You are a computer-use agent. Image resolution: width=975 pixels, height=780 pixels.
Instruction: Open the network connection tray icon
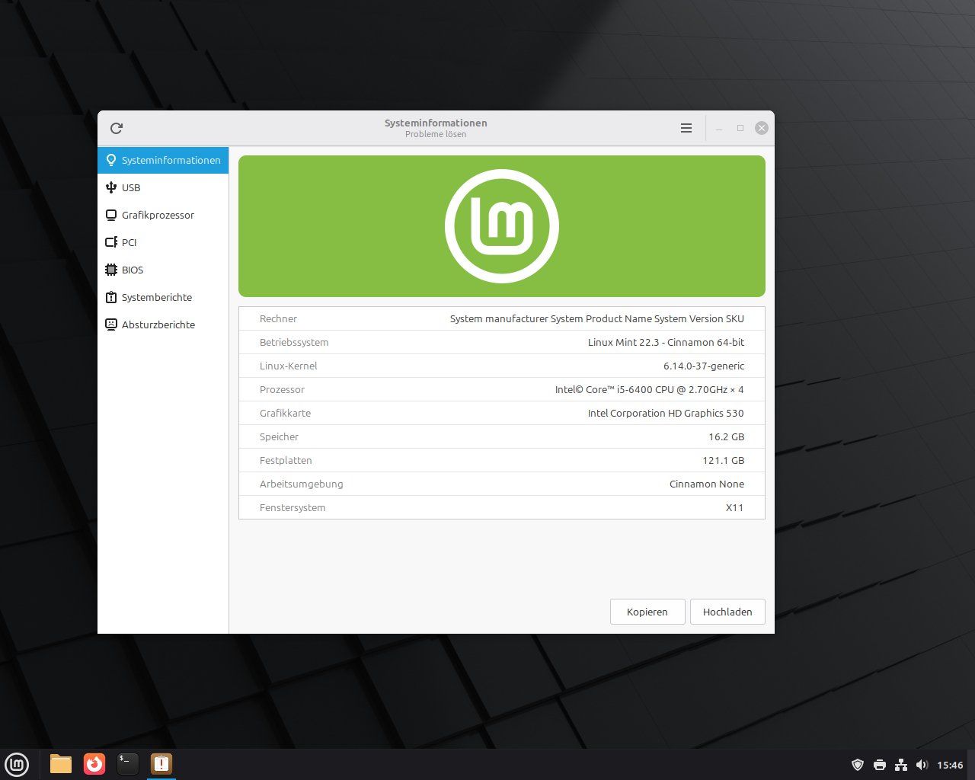pyautogui.click(x=901, y=765)
